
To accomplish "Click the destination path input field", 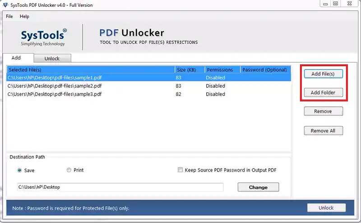I will coord(120,187).
